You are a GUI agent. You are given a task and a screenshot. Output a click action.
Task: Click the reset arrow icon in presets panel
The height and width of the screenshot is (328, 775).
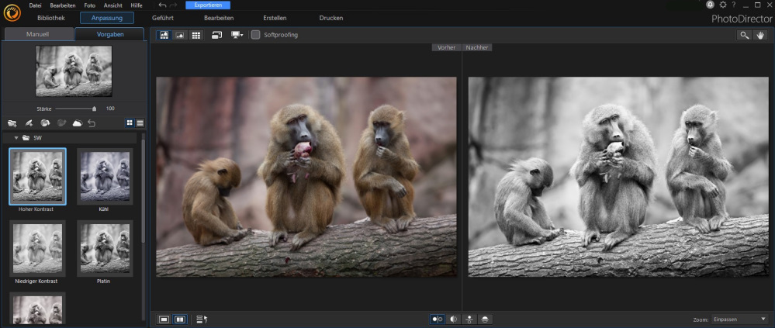92,123
